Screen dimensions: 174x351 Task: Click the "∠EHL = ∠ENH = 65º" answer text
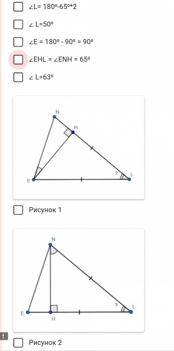click(60, 60)
